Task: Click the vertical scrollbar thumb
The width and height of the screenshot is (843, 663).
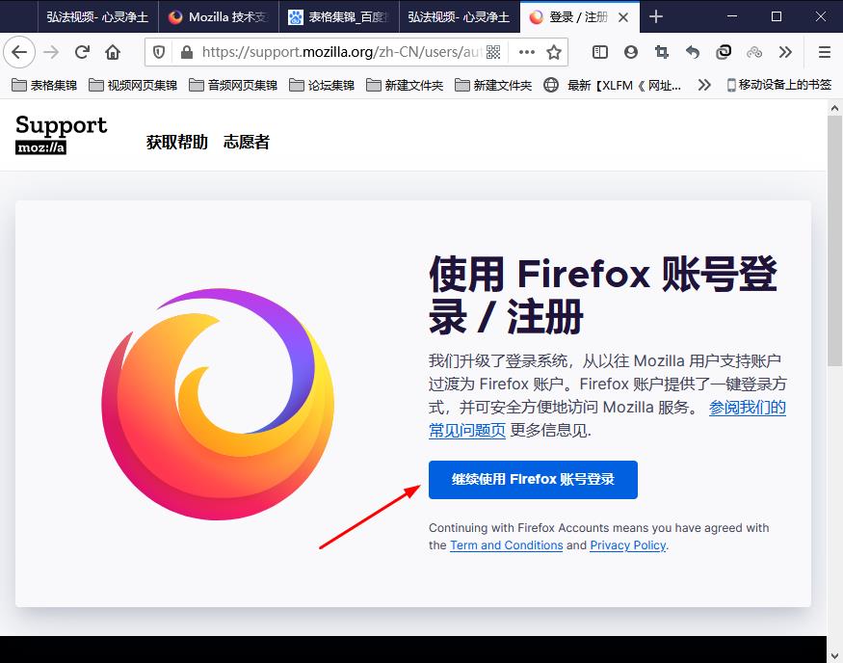Action: click(x=834, y=241)
